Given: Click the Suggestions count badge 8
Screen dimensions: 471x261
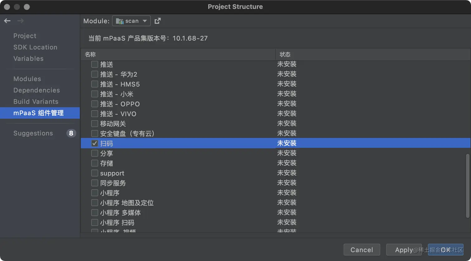Looking at the screenshot, I should 71,133.
